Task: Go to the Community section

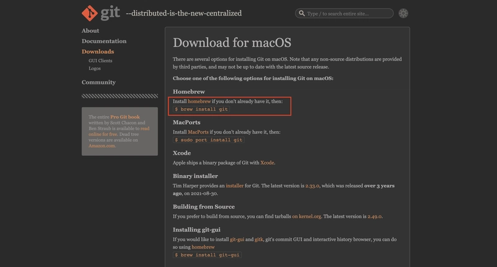Action: 99,83
